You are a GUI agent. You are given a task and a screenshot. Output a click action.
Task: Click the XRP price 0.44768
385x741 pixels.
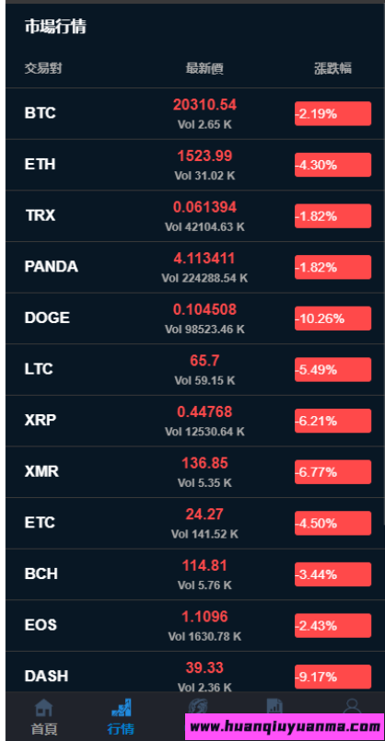[204, 412]
